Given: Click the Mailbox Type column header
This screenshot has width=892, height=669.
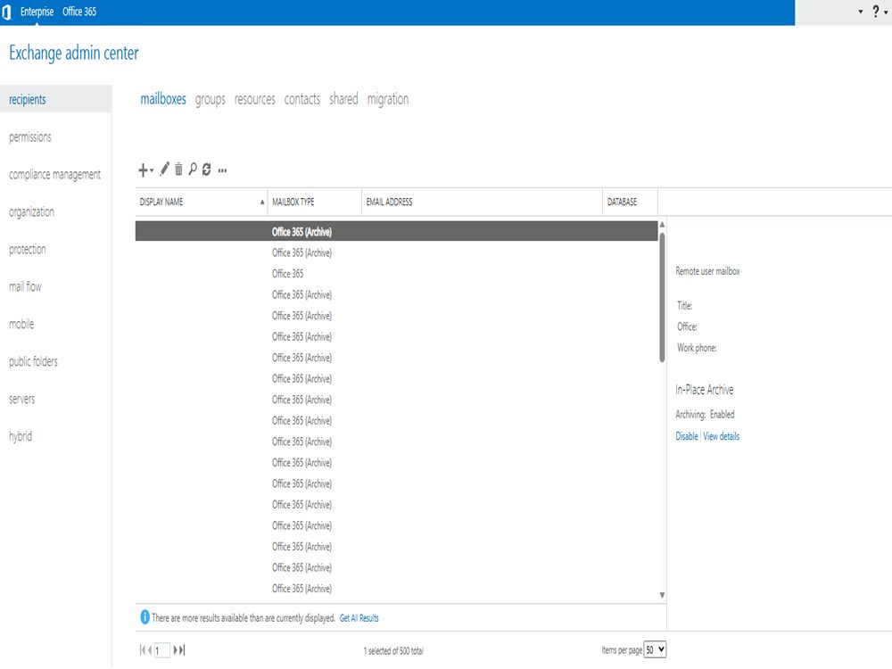Looking at the screenshot, I should pos(315,202).
